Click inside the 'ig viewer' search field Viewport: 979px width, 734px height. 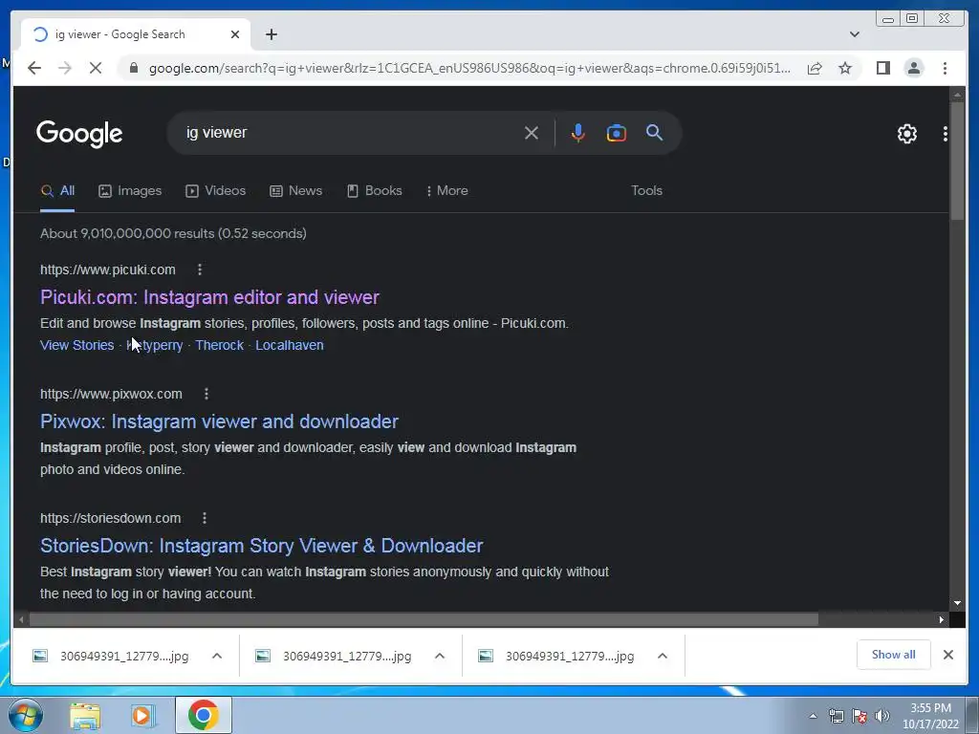[x=350, y=133]
